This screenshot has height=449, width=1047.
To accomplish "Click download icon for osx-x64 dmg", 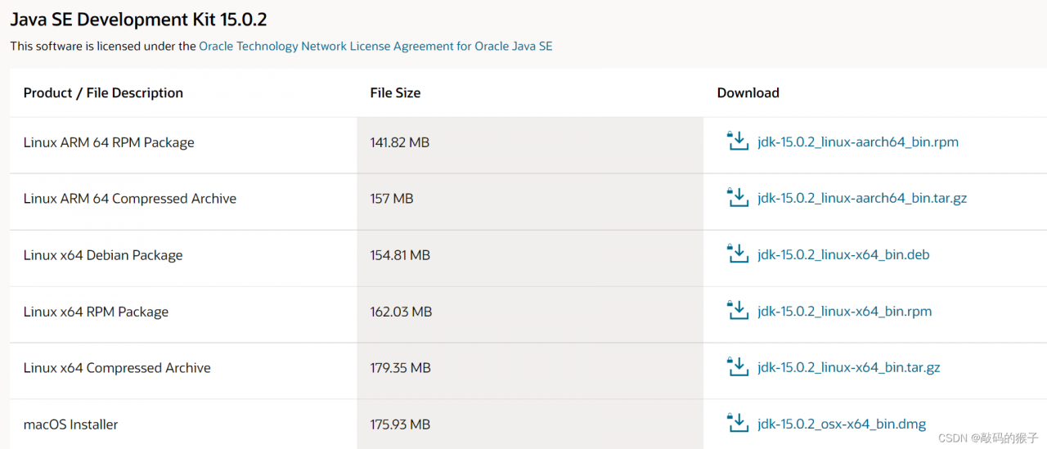I will coord(738,424).
